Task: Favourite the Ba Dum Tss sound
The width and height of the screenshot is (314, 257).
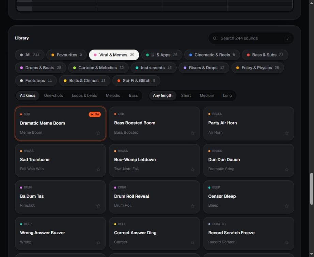Action: (98, 206)
